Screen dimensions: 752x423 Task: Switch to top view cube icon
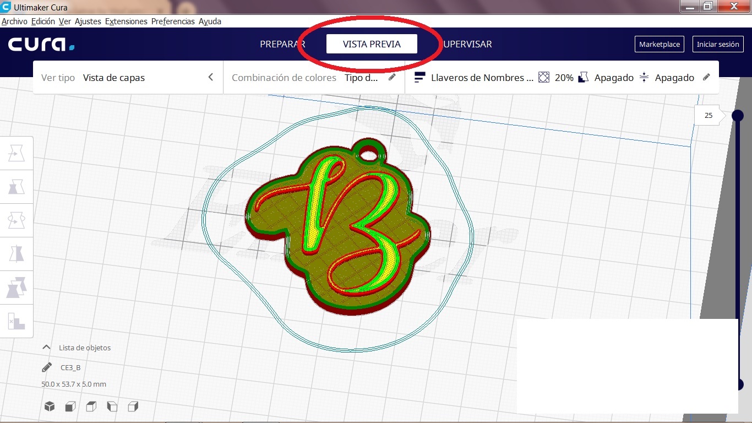(x=91, y=406)
